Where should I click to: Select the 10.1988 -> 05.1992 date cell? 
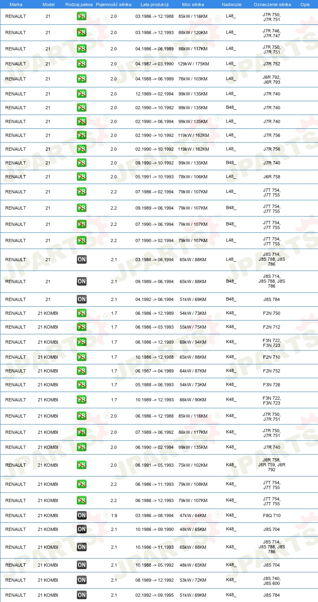click(x=155, y=565)
